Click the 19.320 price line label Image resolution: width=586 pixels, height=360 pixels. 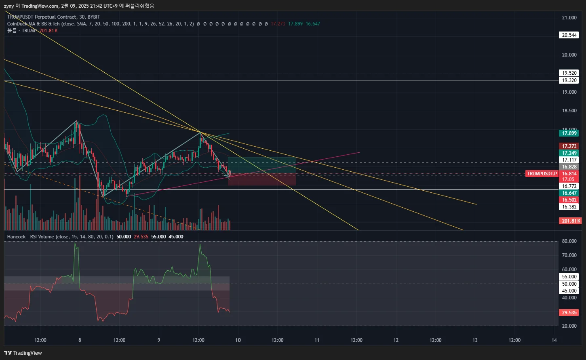(x=569, y=80)
